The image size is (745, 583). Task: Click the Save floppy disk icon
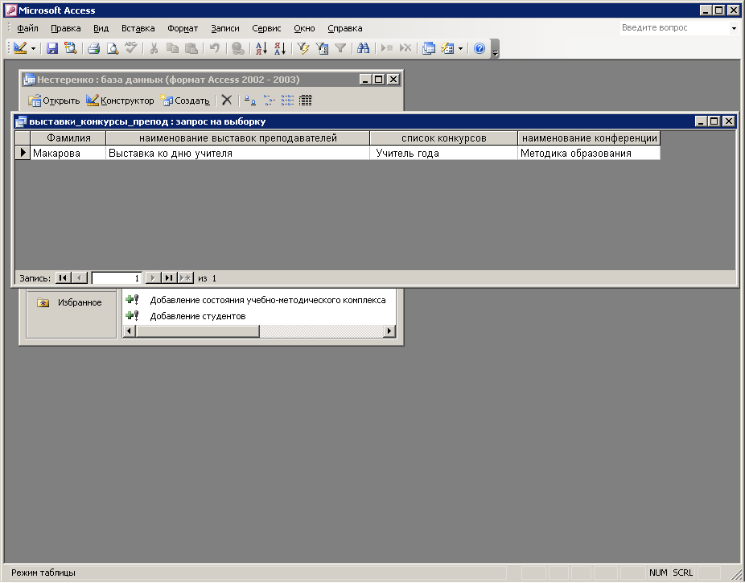[x=52, y=48]
